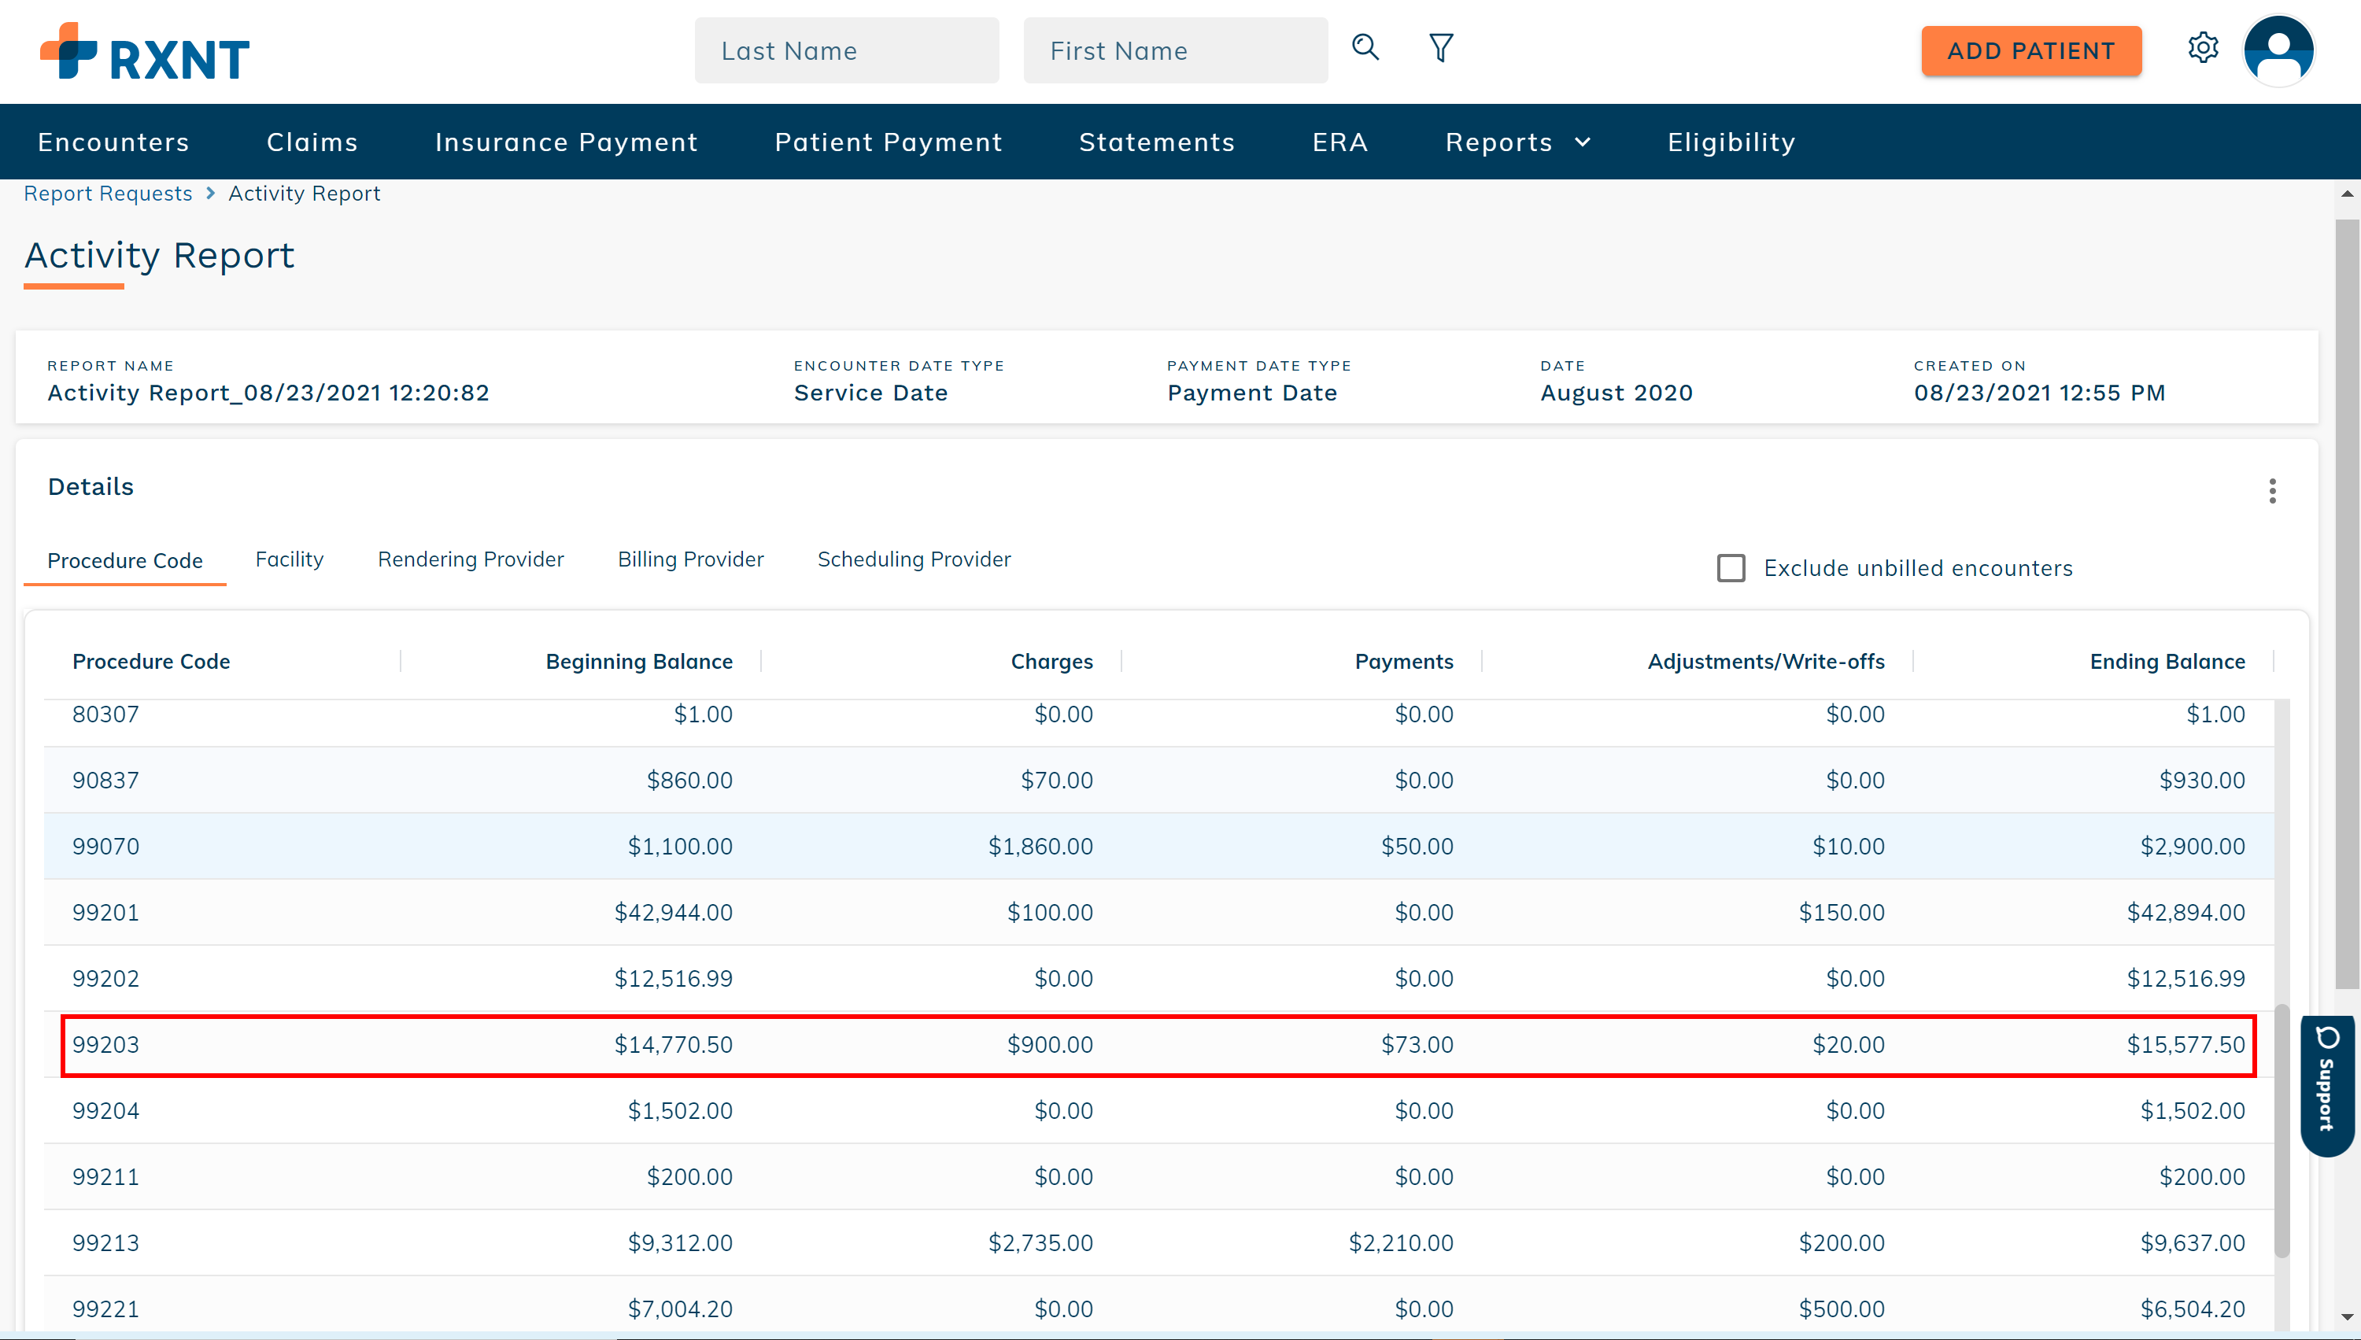
Task: Open Patient Payment section
Action: 889,142
